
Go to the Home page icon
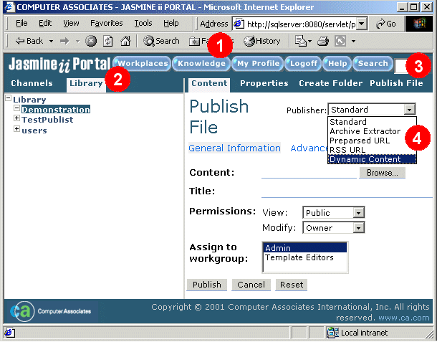125,42
